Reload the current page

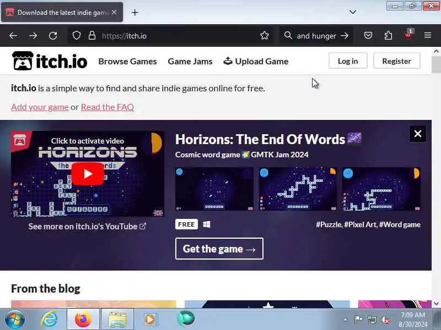click(x=53, y=36)
